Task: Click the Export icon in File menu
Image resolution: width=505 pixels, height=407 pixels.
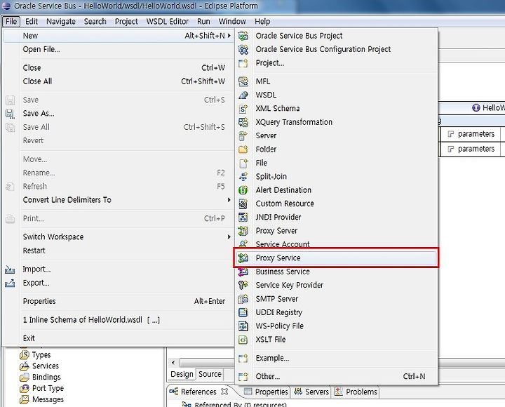Action: tap(10, 283)
